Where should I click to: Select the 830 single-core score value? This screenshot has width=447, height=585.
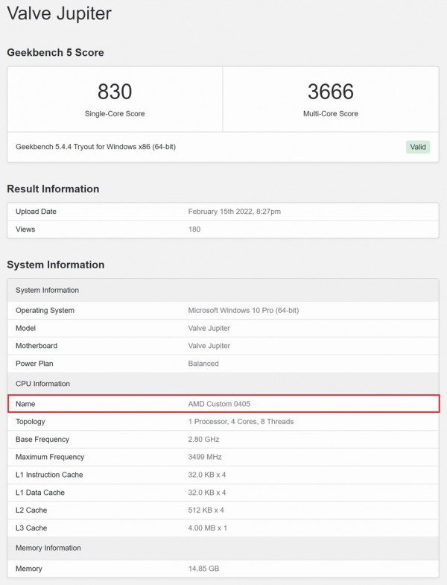(x=115, y=92)
